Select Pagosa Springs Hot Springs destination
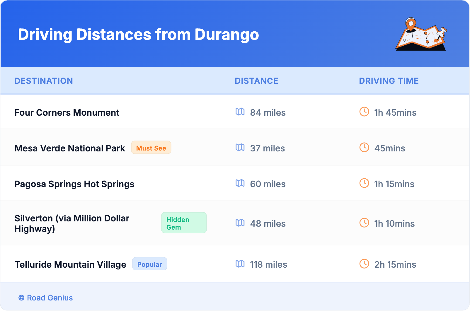The width and height of the screenshot is (470, 311). coord(74,184)
